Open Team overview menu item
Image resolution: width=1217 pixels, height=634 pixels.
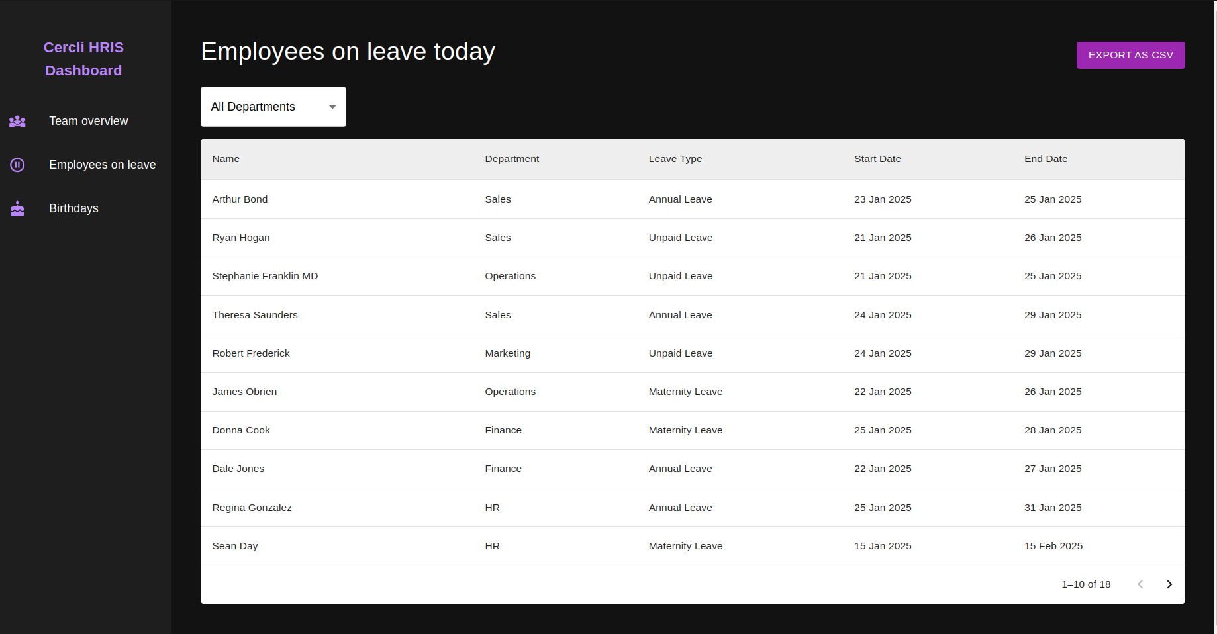click(86, 121)
